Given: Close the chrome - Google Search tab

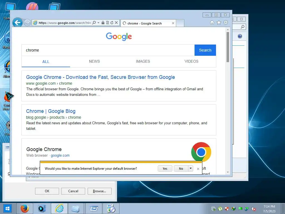Looking at the screenshot, I should (x=173, y=23).
